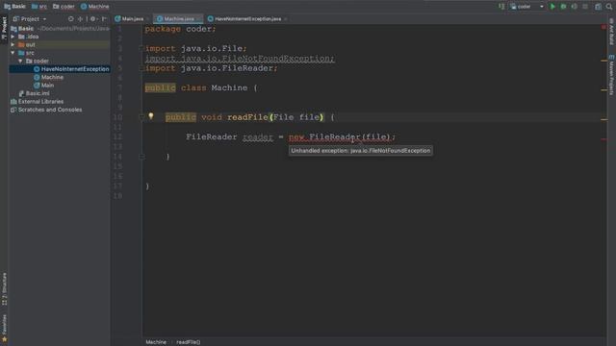Click 'readFile' method name in editor
This screenshot has height=346, width=616.
pos(247,117)
